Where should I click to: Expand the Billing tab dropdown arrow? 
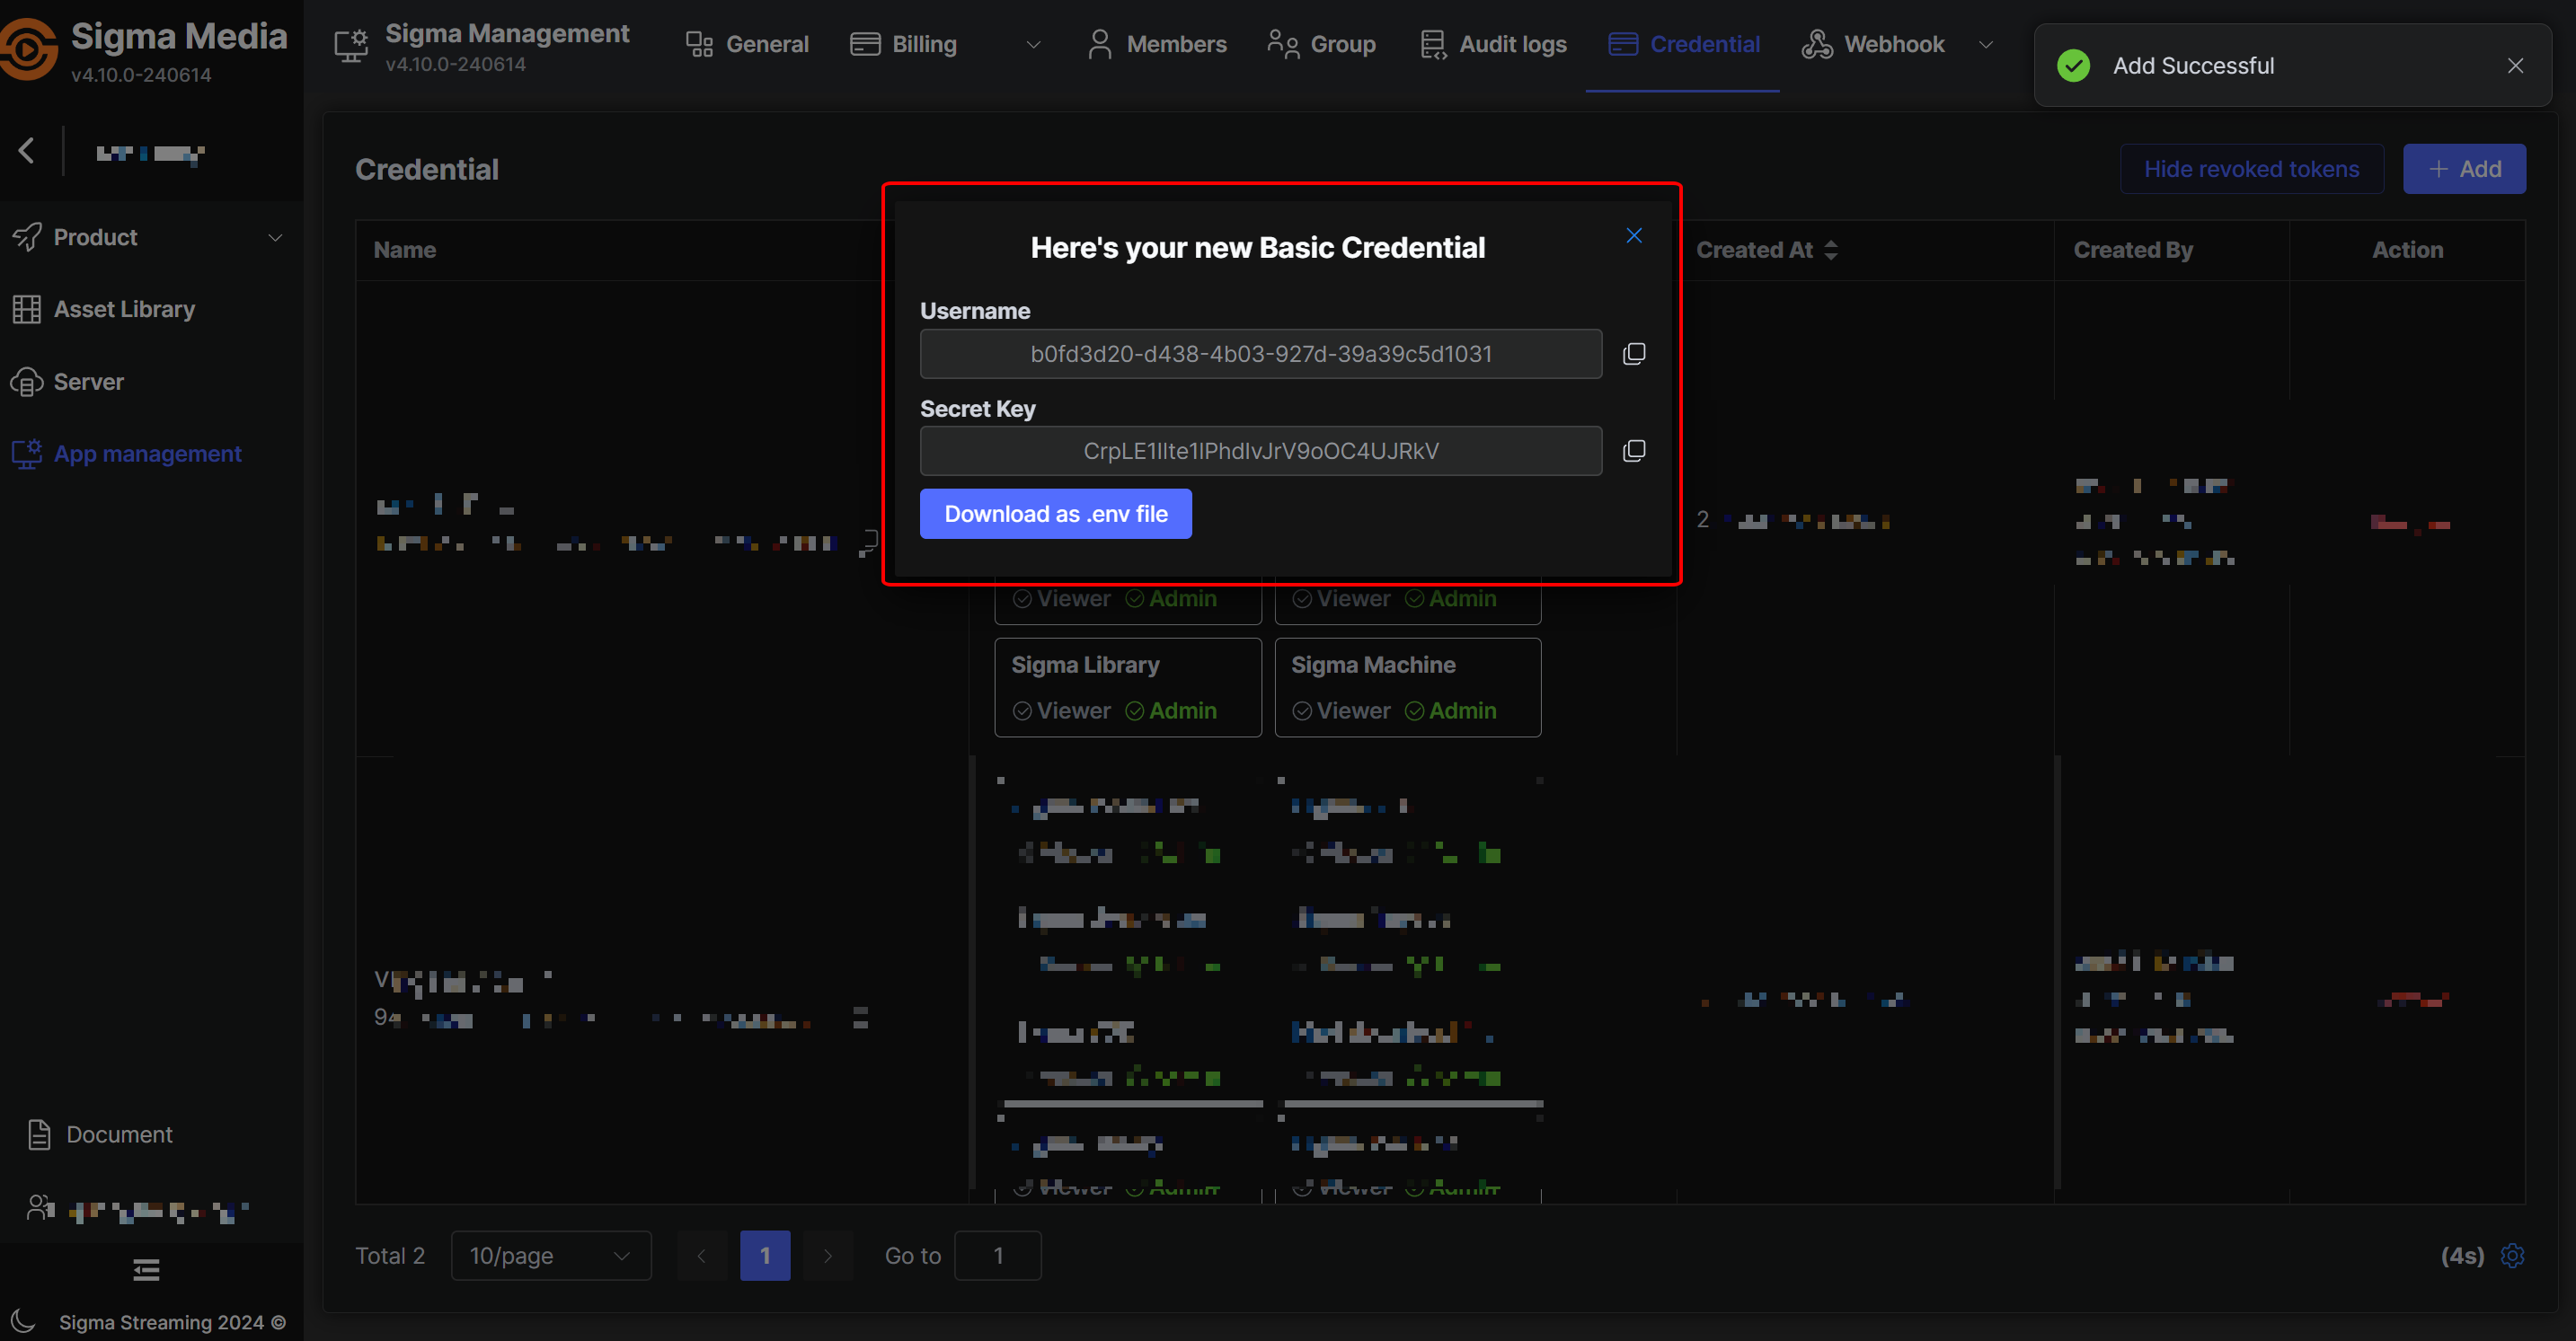click(x=1033, y=45)
